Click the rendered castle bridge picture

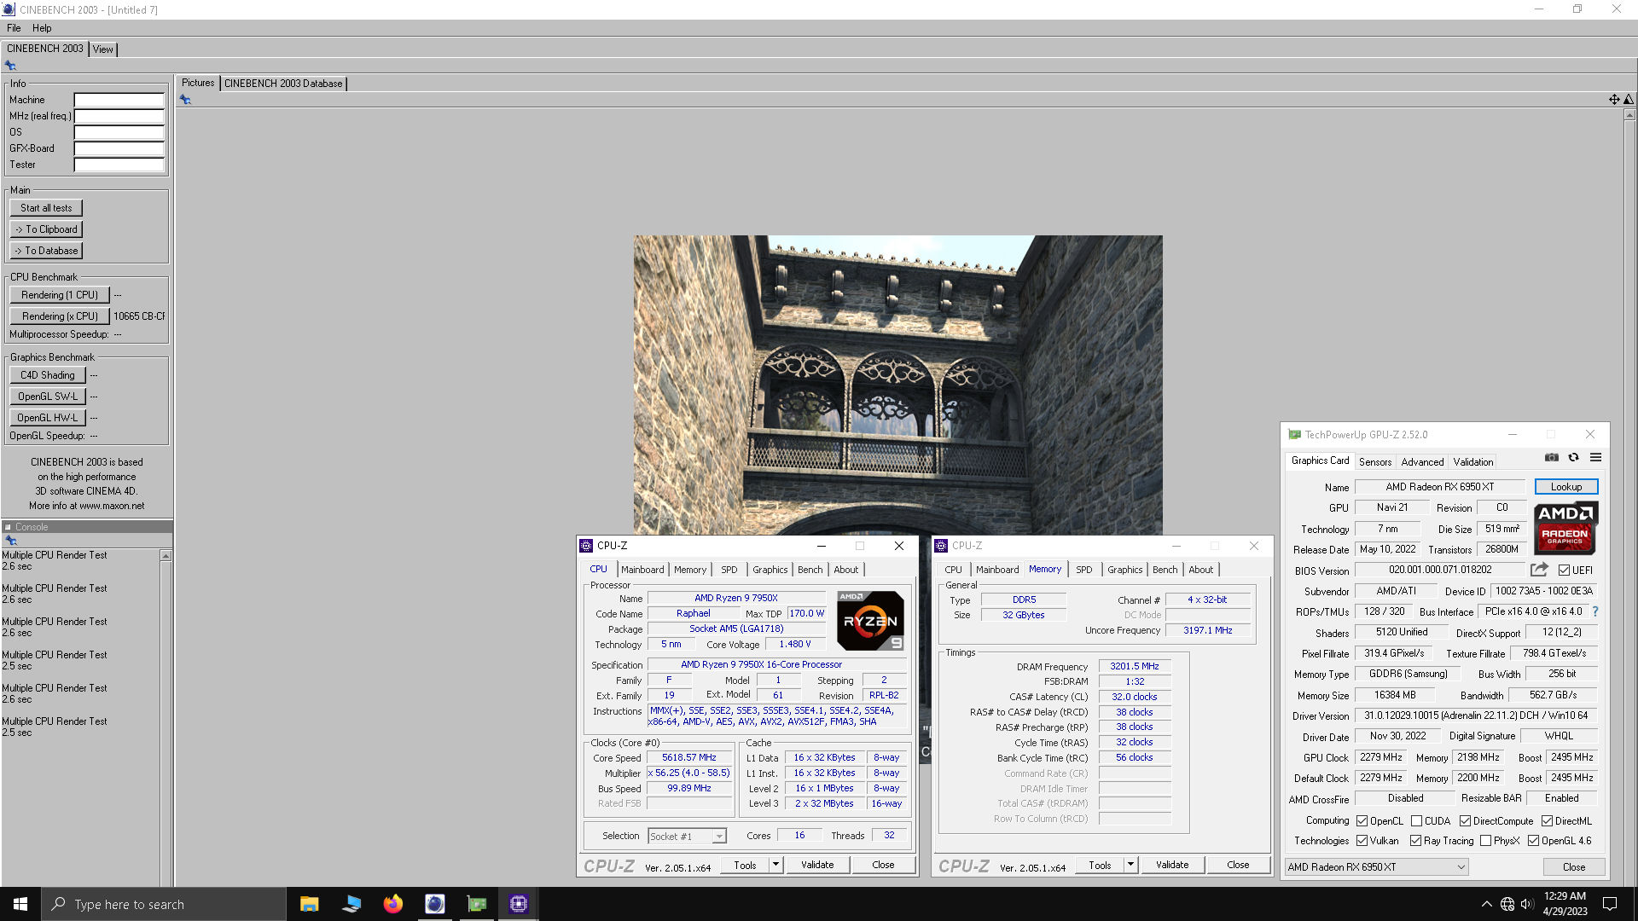[897, 384]
